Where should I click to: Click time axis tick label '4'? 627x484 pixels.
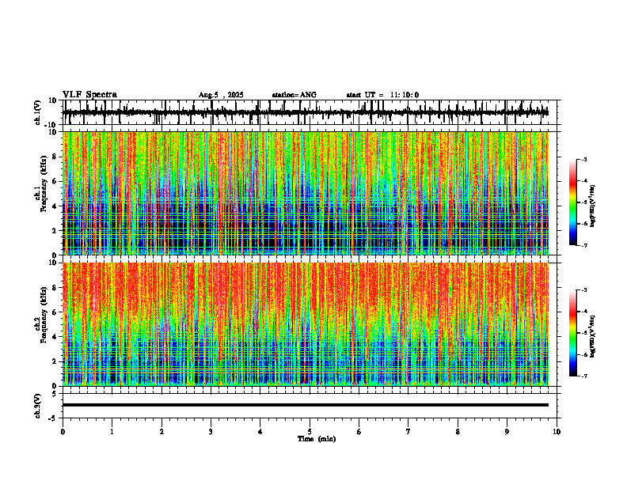[x=260, y=432]
